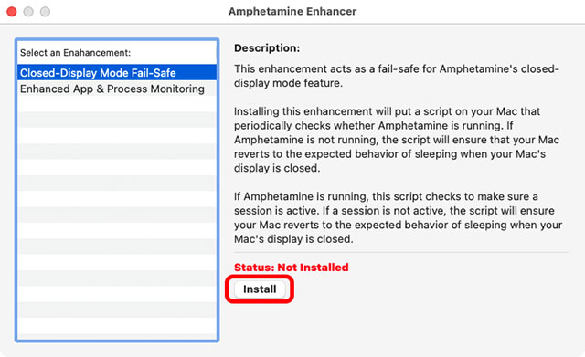Close the Amphetamine Enhancer window

[12, 12]
